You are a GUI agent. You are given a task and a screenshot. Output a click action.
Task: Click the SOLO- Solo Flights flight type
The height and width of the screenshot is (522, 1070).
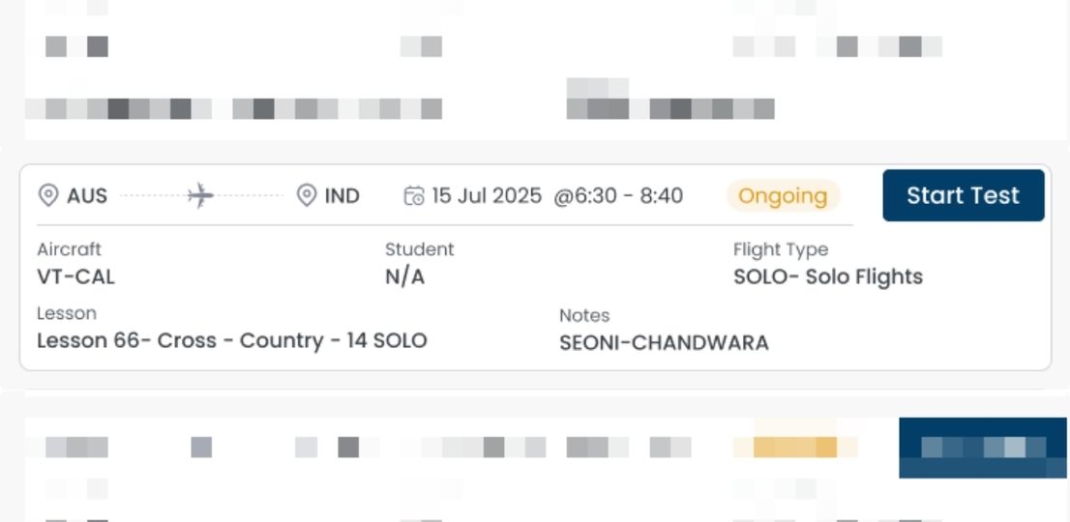click(x=828, y=277)
